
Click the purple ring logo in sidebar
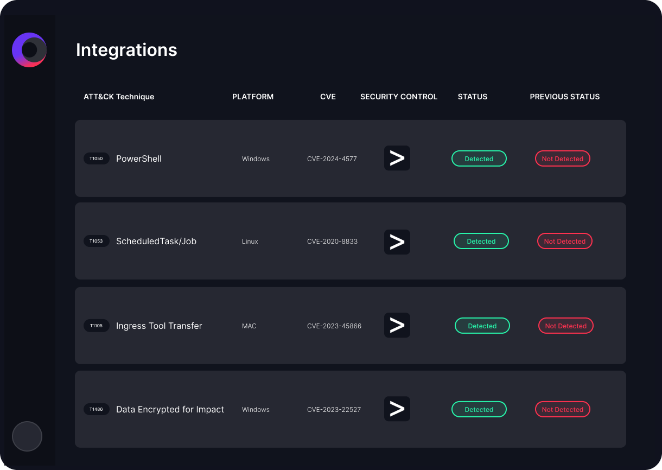29,50
